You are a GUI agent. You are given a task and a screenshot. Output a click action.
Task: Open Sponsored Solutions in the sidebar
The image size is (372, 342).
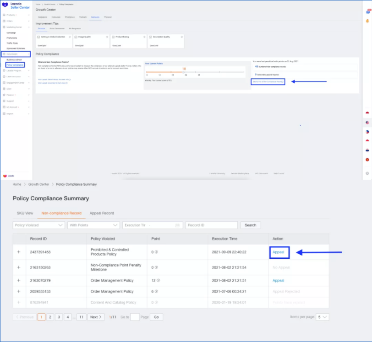[16, 48]
